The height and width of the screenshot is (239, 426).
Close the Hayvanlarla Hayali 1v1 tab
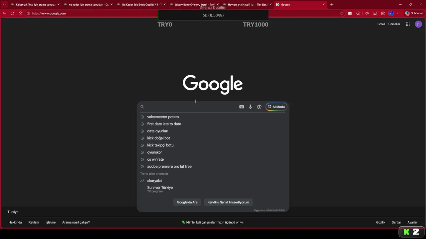[x=271, y=5]
